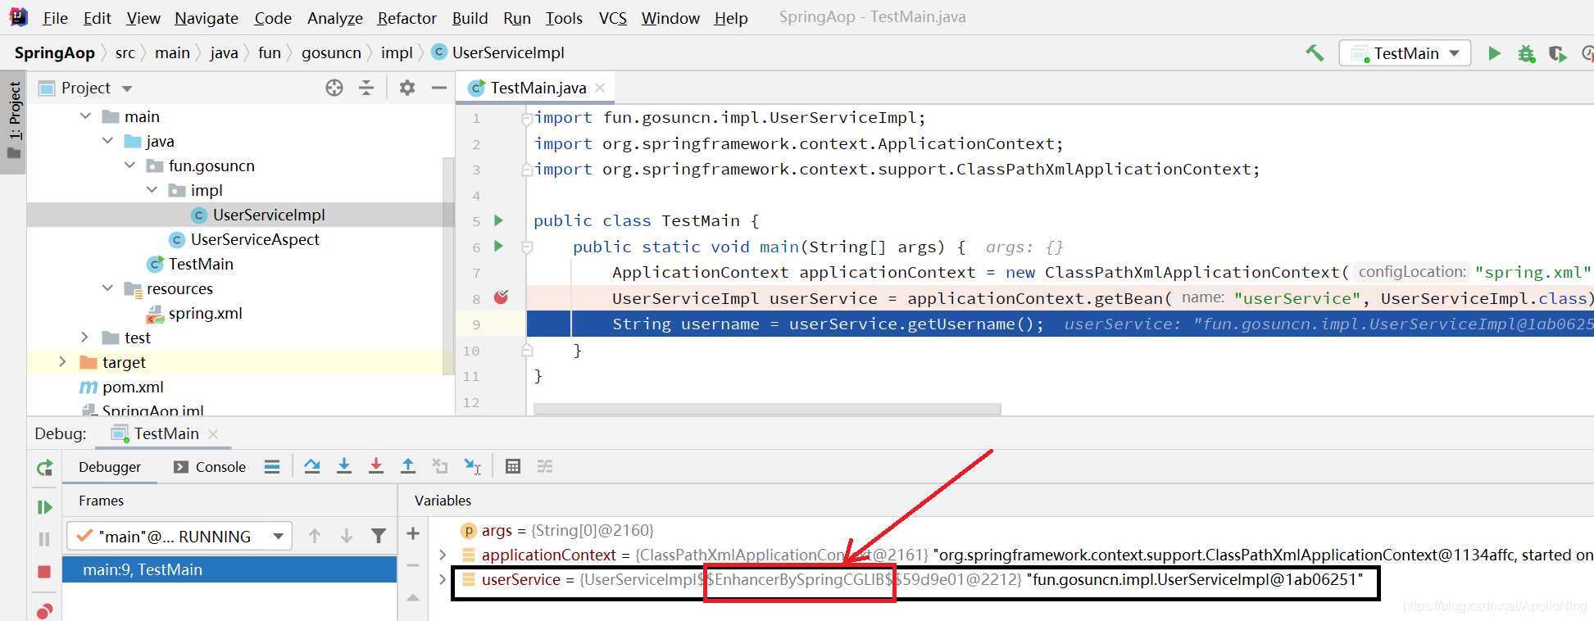Click Run to Cursor icon

472,466
